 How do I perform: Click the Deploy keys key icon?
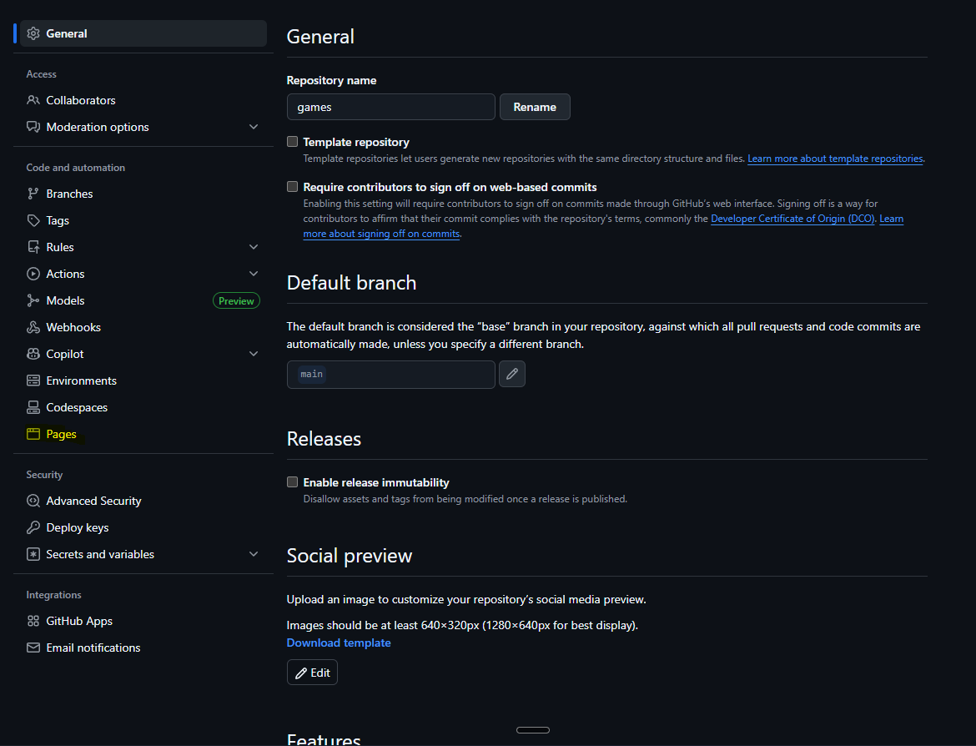pos(33,527)
